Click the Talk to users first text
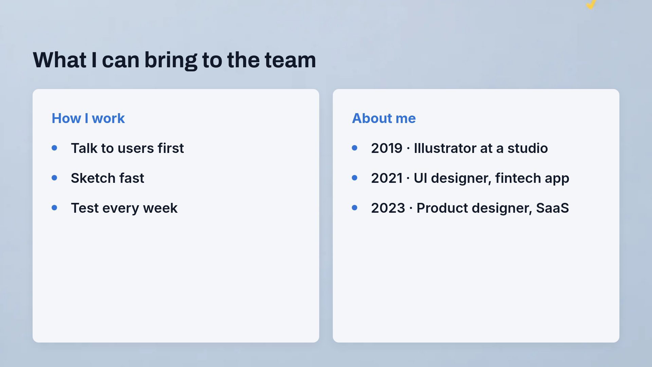652x367 pixels. [127, 148]
